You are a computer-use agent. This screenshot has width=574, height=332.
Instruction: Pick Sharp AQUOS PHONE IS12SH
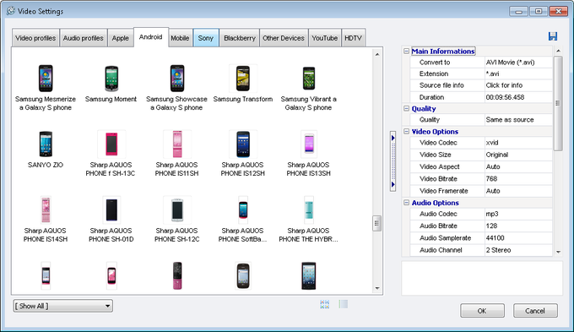click(x=243, y=154)
